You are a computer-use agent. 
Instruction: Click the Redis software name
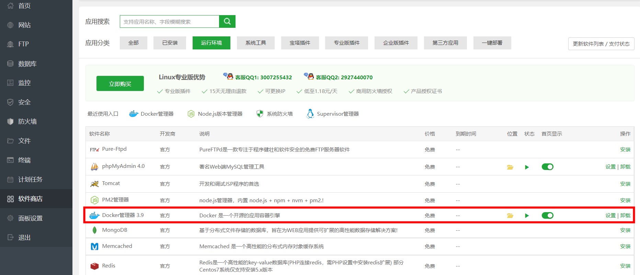tap(108, 266)
